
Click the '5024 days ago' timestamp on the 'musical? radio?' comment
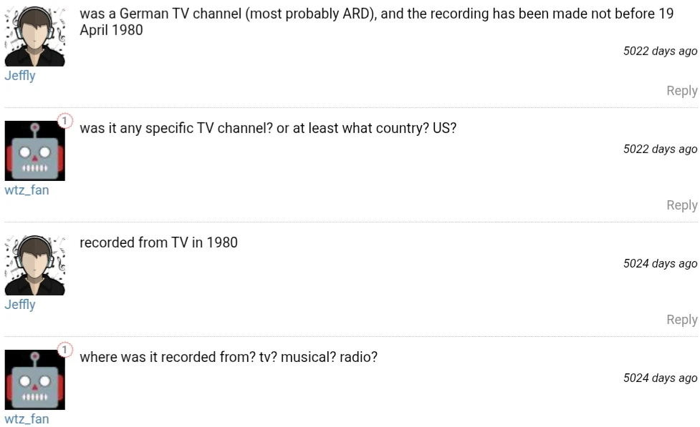(660, 378)
